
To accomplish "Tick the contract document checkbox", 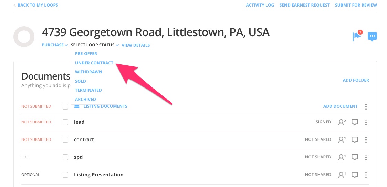I will (65, 139).
